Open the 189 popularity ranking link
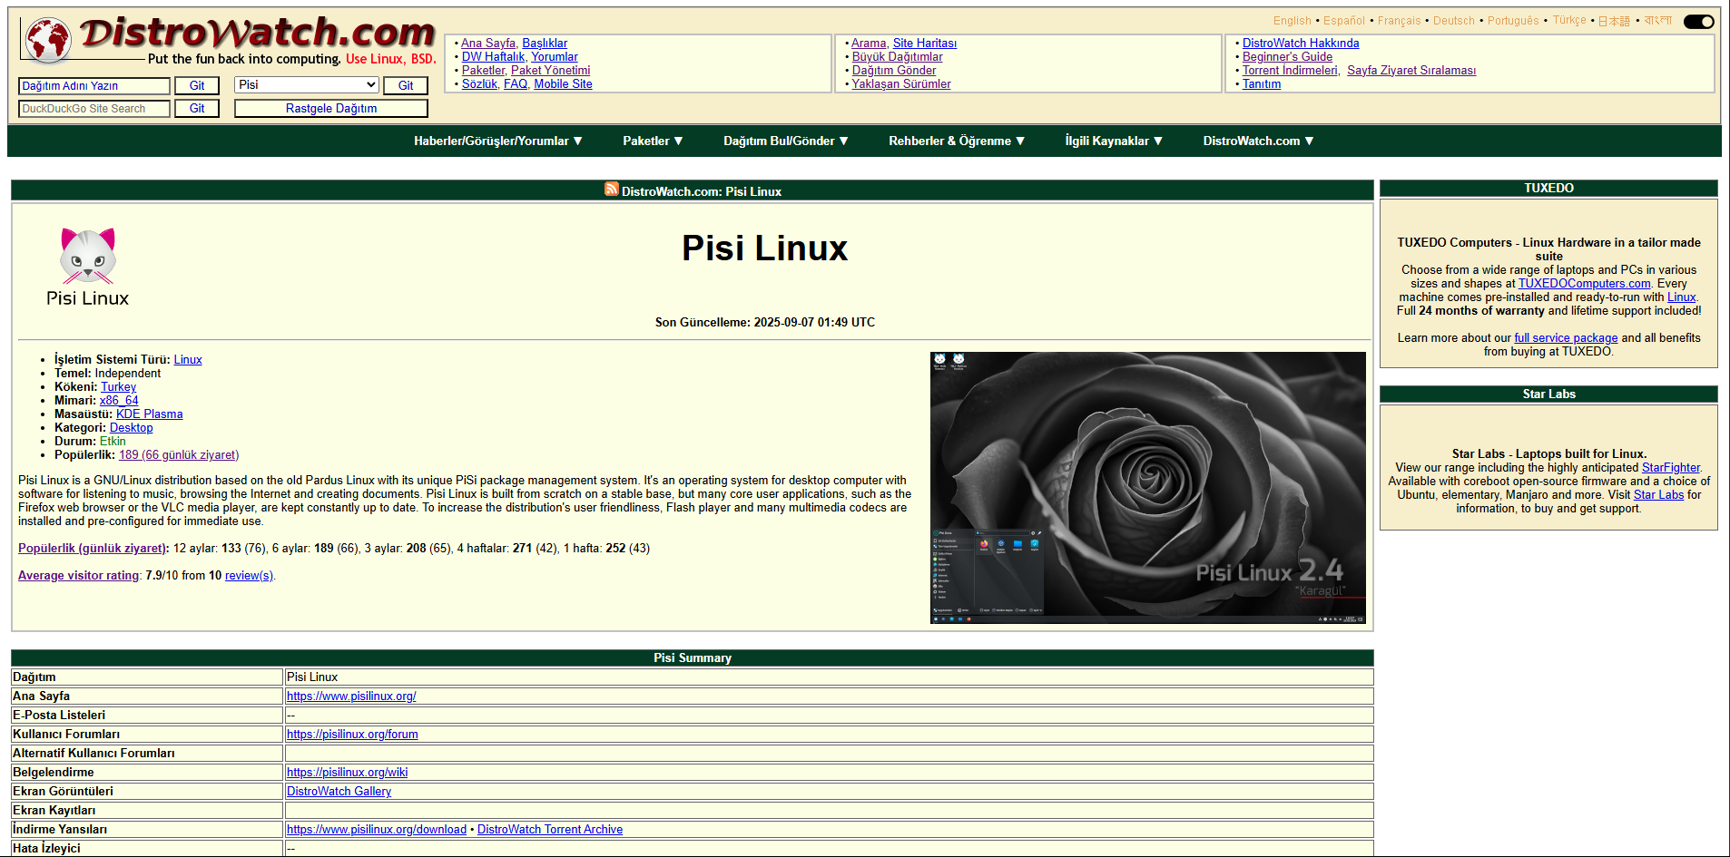The image size is (1730, 857). coord(179,454)
